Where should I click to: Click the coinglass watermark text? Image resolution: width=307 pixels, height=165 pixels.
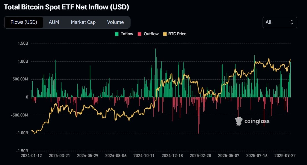click(257, 121)
